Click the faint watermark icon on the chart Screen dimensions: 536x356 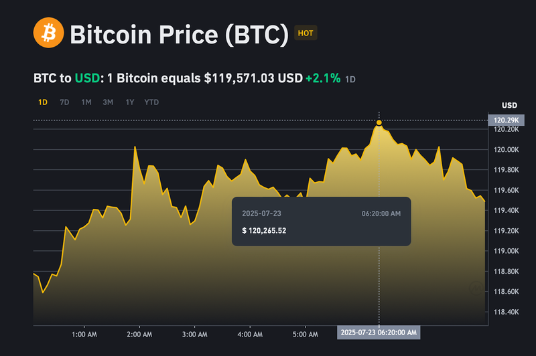point(476,288)
